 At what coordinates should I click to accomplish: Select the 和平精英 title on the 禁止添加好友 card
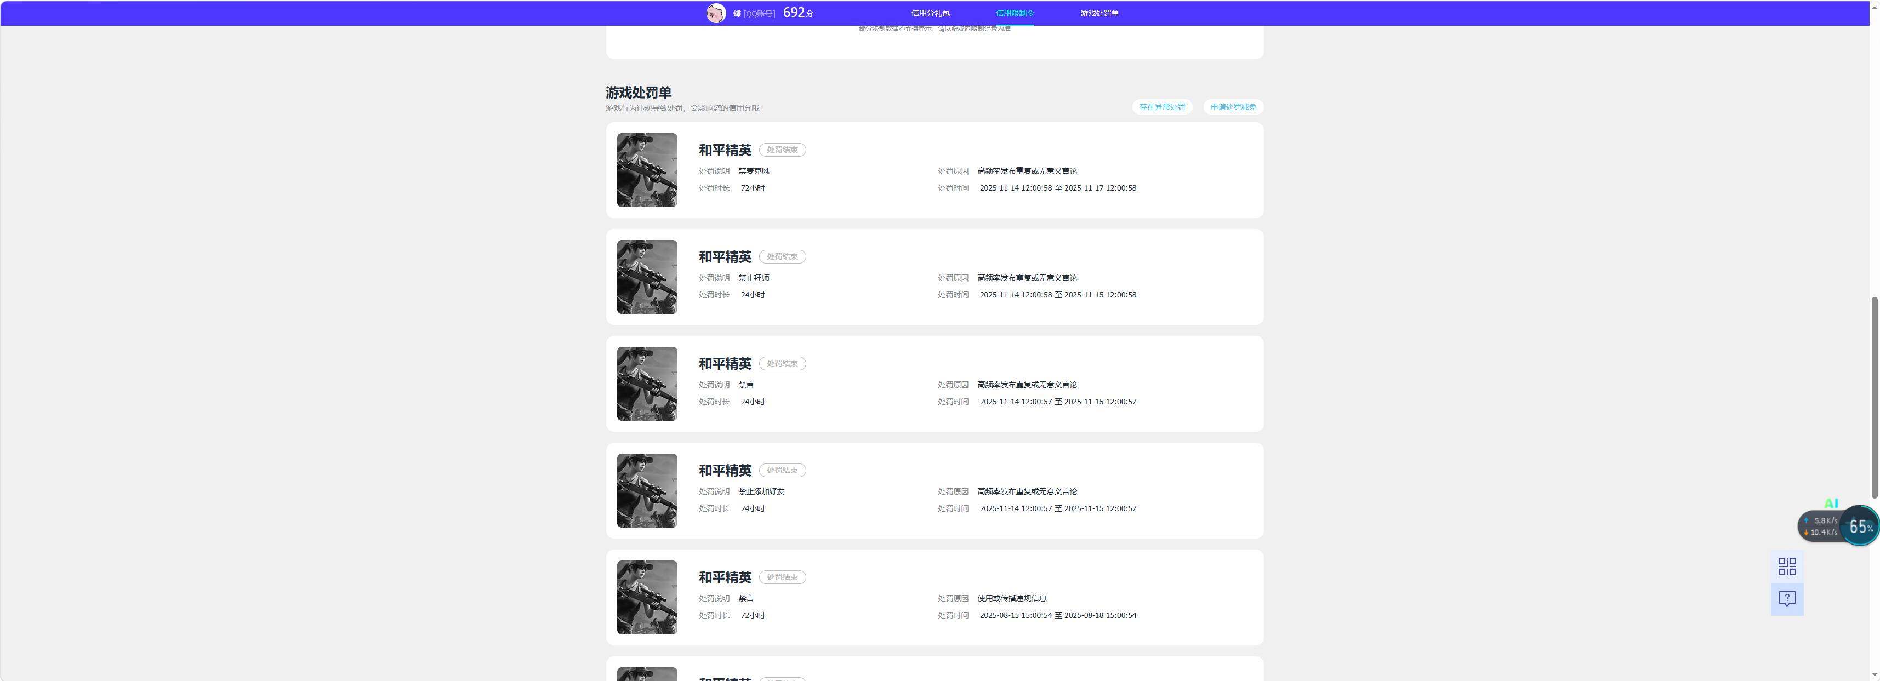(725, 470)
